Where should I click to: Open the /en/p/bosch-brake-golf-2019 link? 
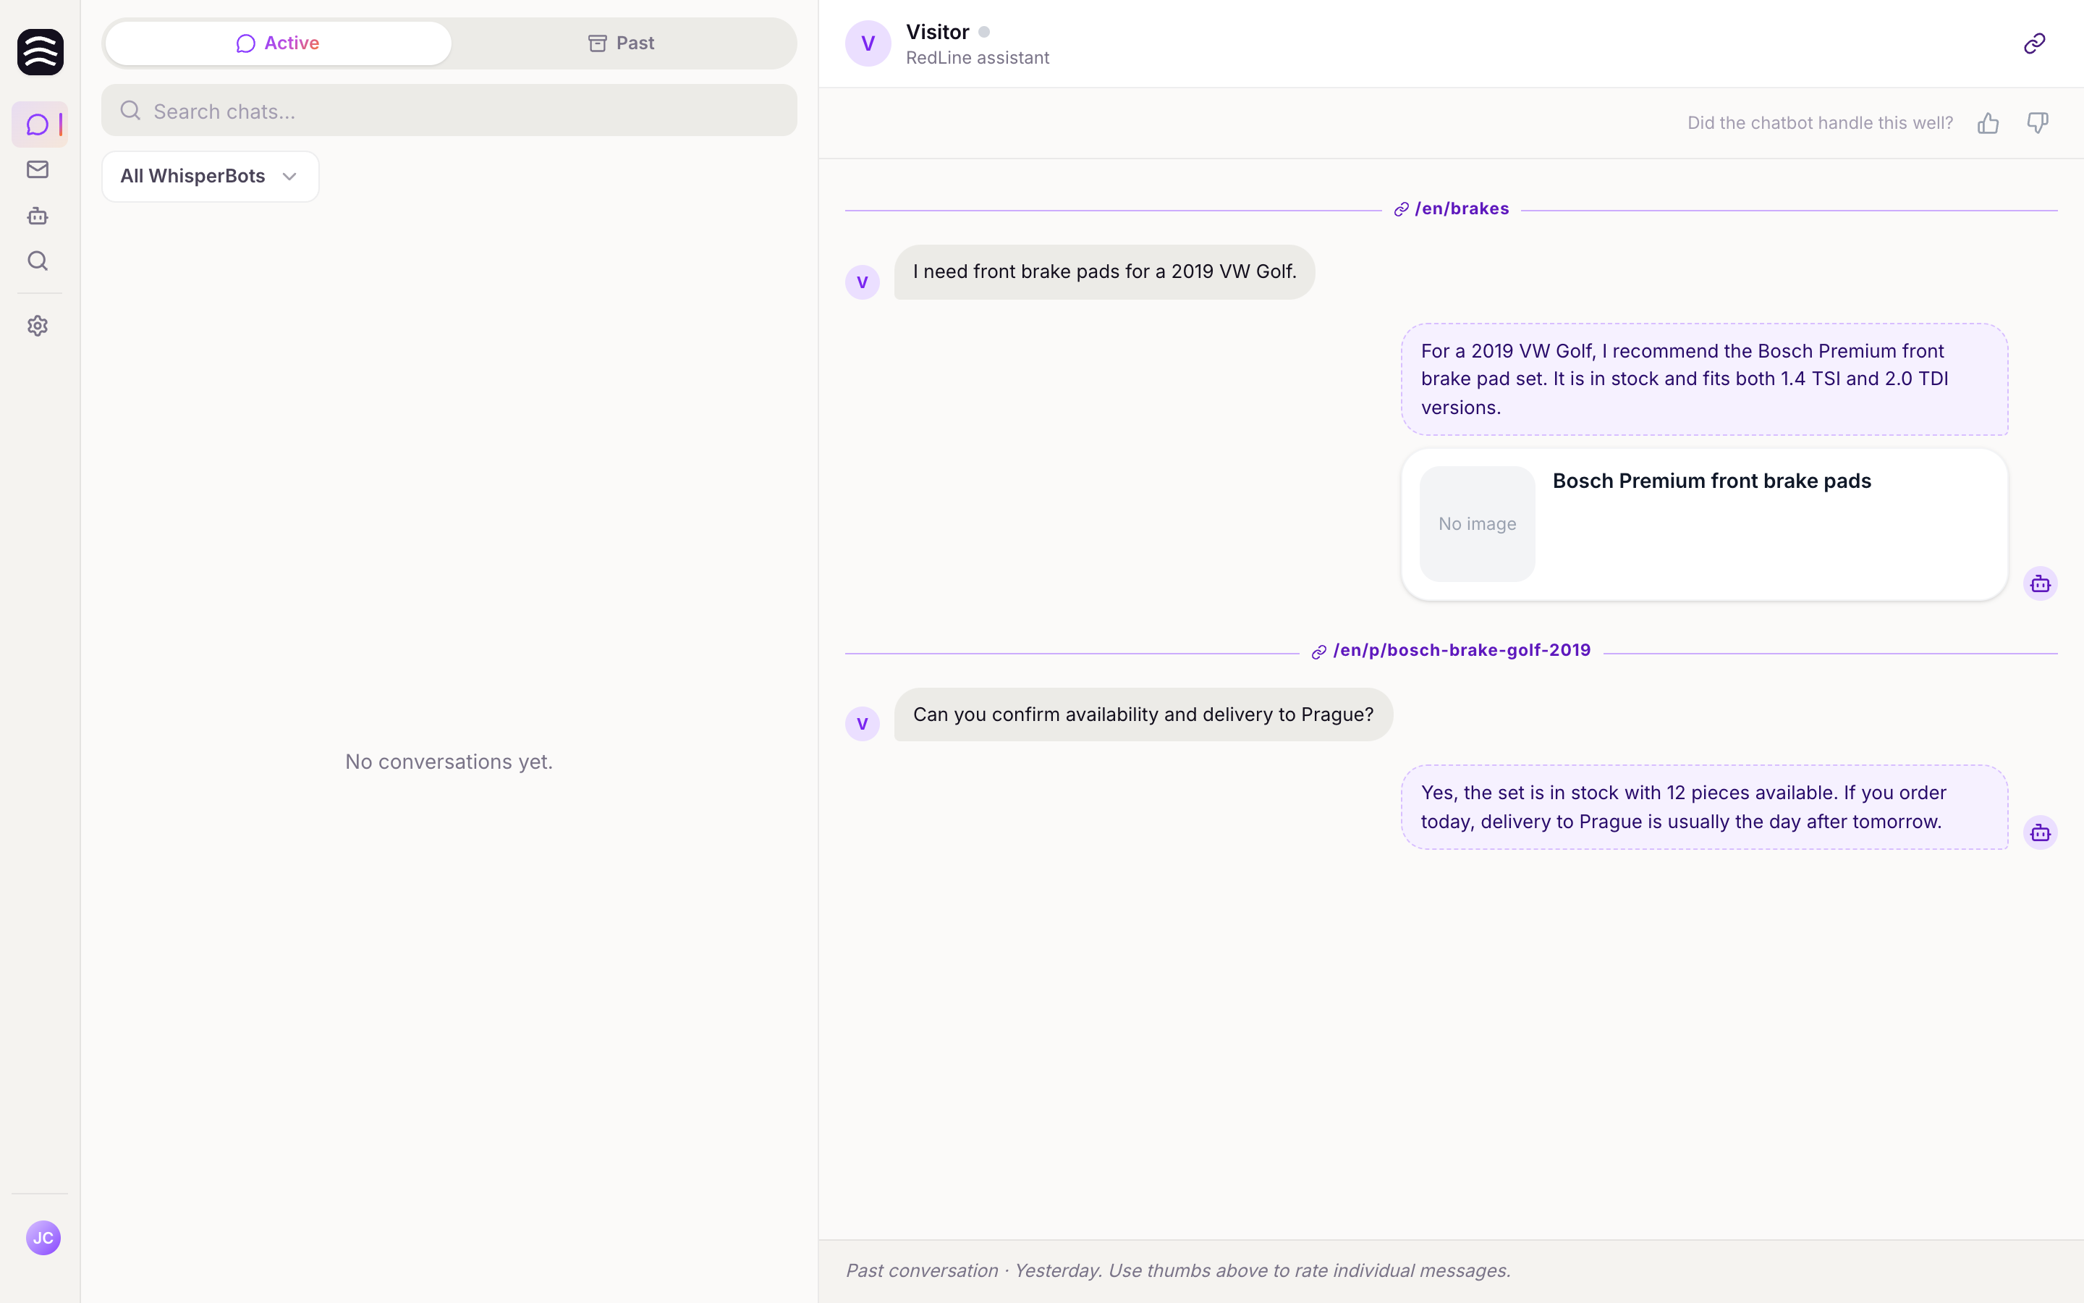(x=1452, y=651)
